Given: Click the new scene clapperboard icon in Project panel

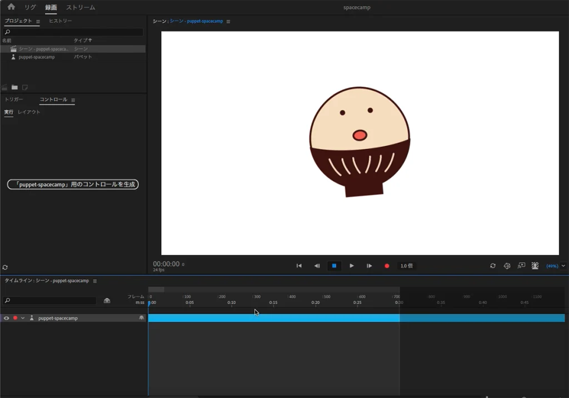Looking at the screenshot, I should [x=5, y=87].
